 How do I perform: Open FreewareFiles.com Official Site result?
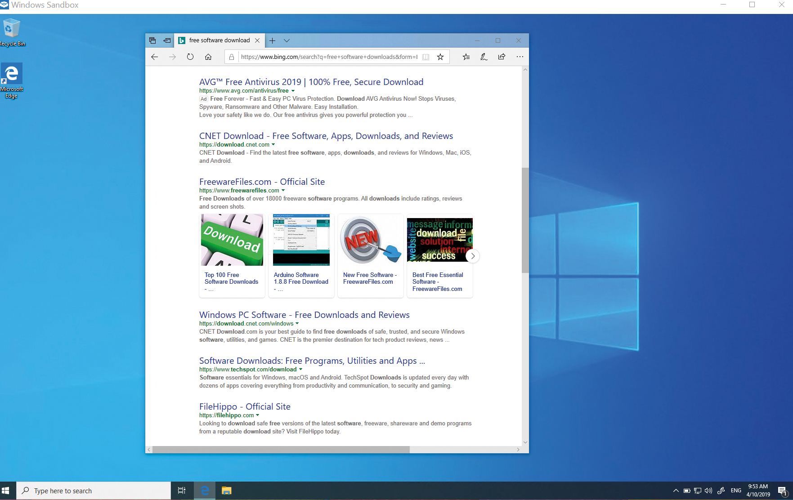pos(262,182)
